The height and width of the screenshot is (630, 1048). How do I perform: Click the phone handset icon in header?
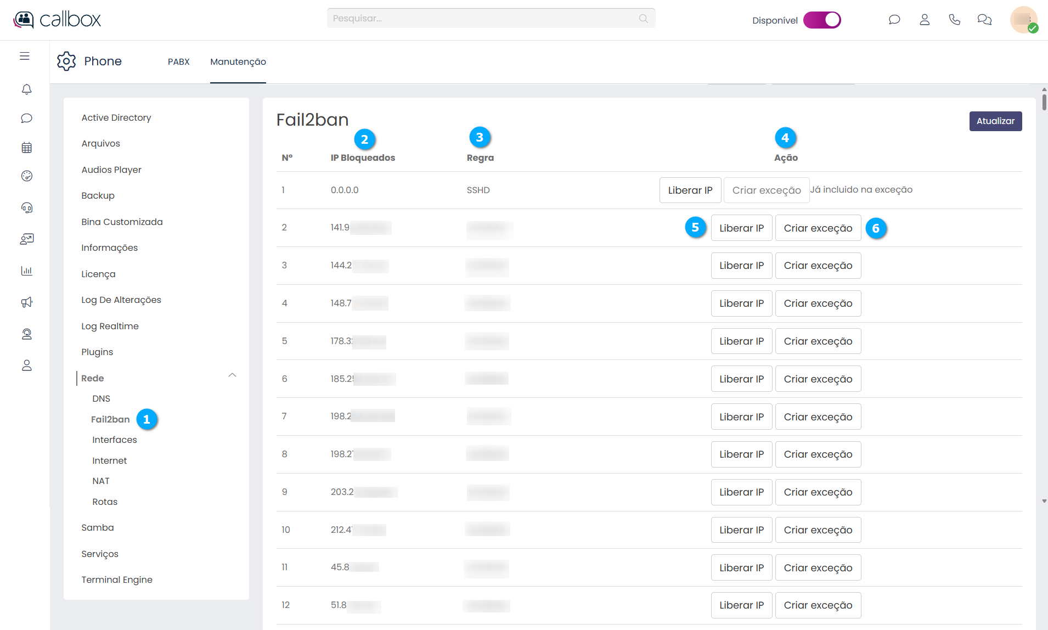pyautogui.click(x=954, y=20)
